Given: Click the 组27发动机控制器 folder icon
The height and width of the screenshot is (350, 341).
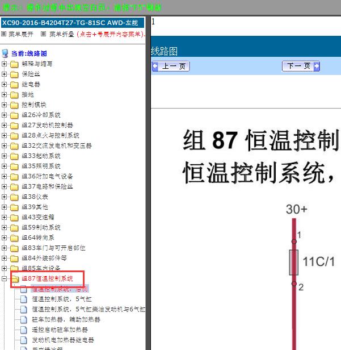Looking at the screenshot, I should pos(14,126).
